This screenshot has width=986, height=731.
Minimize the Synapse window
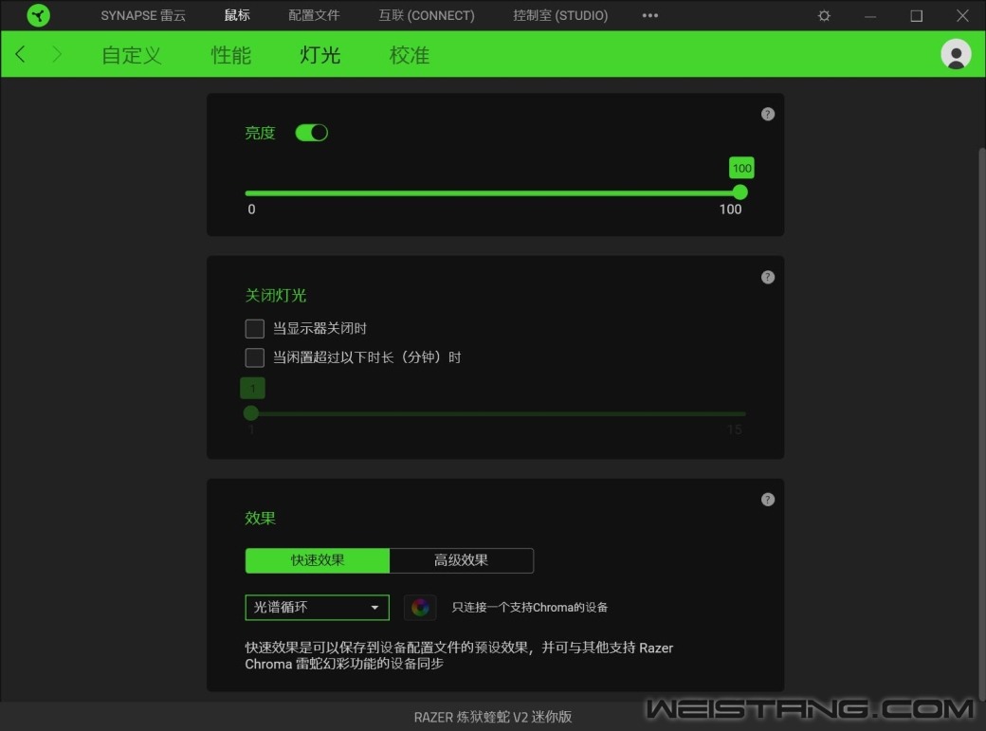pos(870,16)
